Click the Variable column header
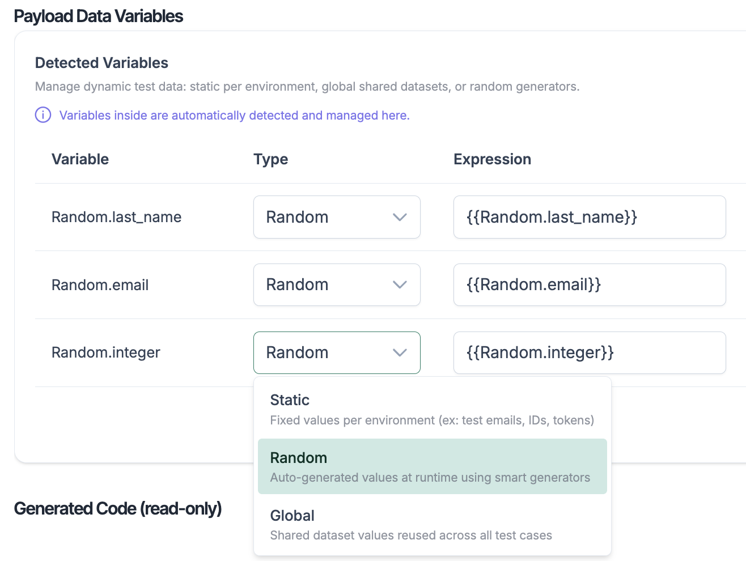Viewport: 746px width, 561px height. 80,159
